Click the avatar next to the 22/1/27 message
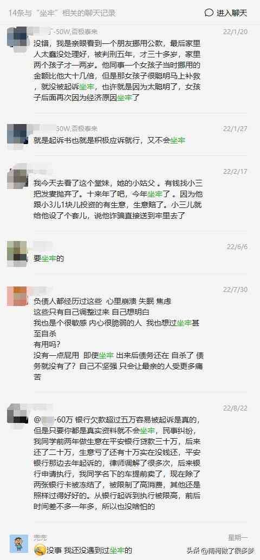 tap(17, 134)
